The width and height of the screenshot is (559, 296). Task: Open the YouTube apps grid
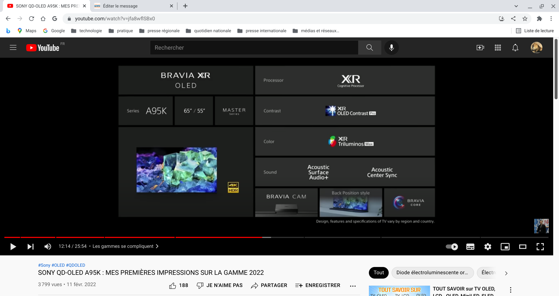[498, 48]
